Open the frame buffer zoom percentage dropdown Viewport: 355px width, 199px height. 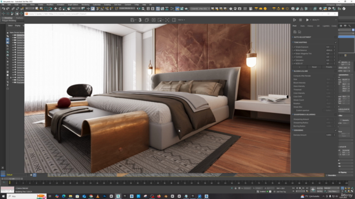[181, 20]
